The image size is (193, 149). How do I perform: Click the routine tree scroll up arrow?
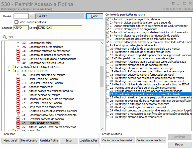point(102,43)
